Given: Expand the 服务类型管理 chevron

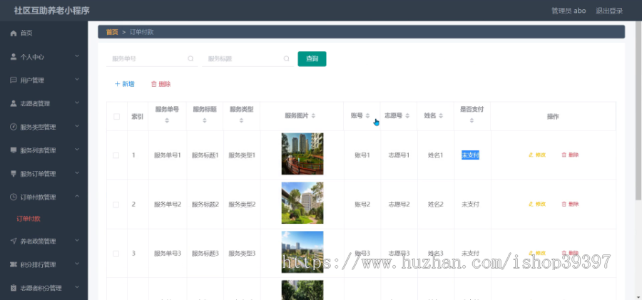Looking at the screenshot, I should click(77, 126).
